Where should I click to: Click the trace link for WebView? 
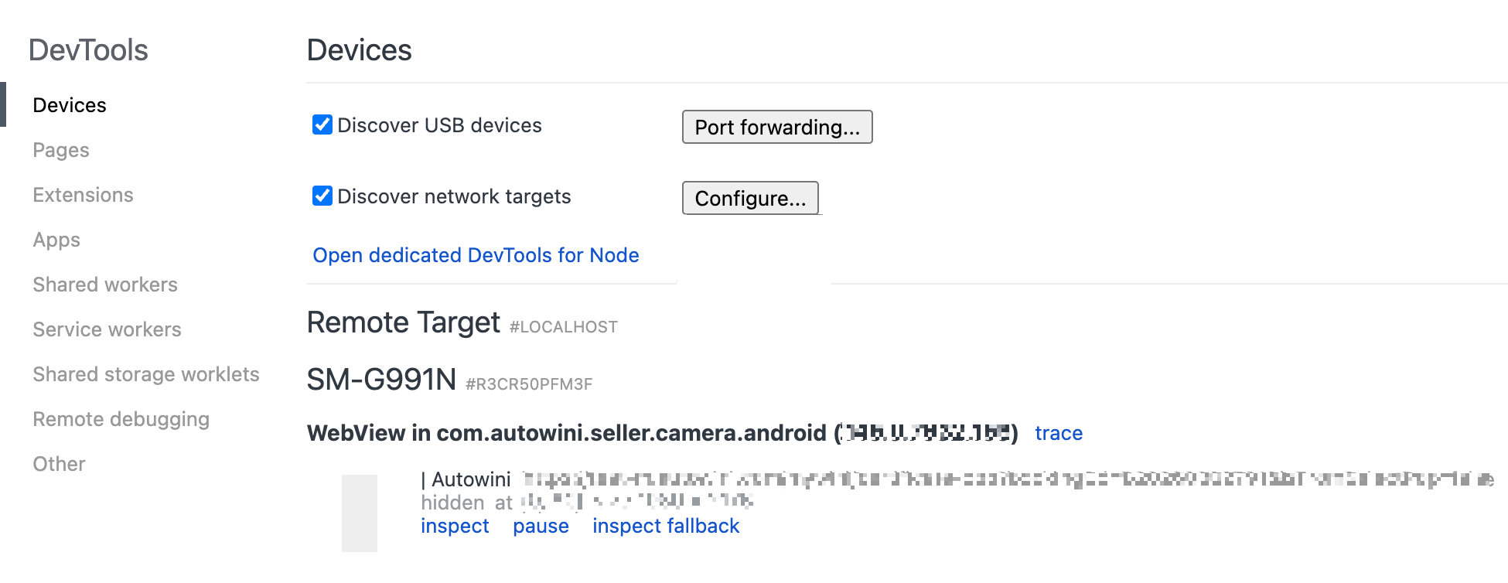pos(1058,433)
